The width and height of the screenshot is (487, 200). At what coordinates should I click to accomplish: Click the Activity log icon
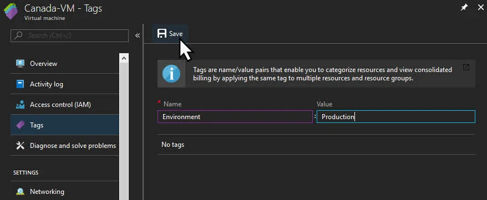(x=20, y=84)
